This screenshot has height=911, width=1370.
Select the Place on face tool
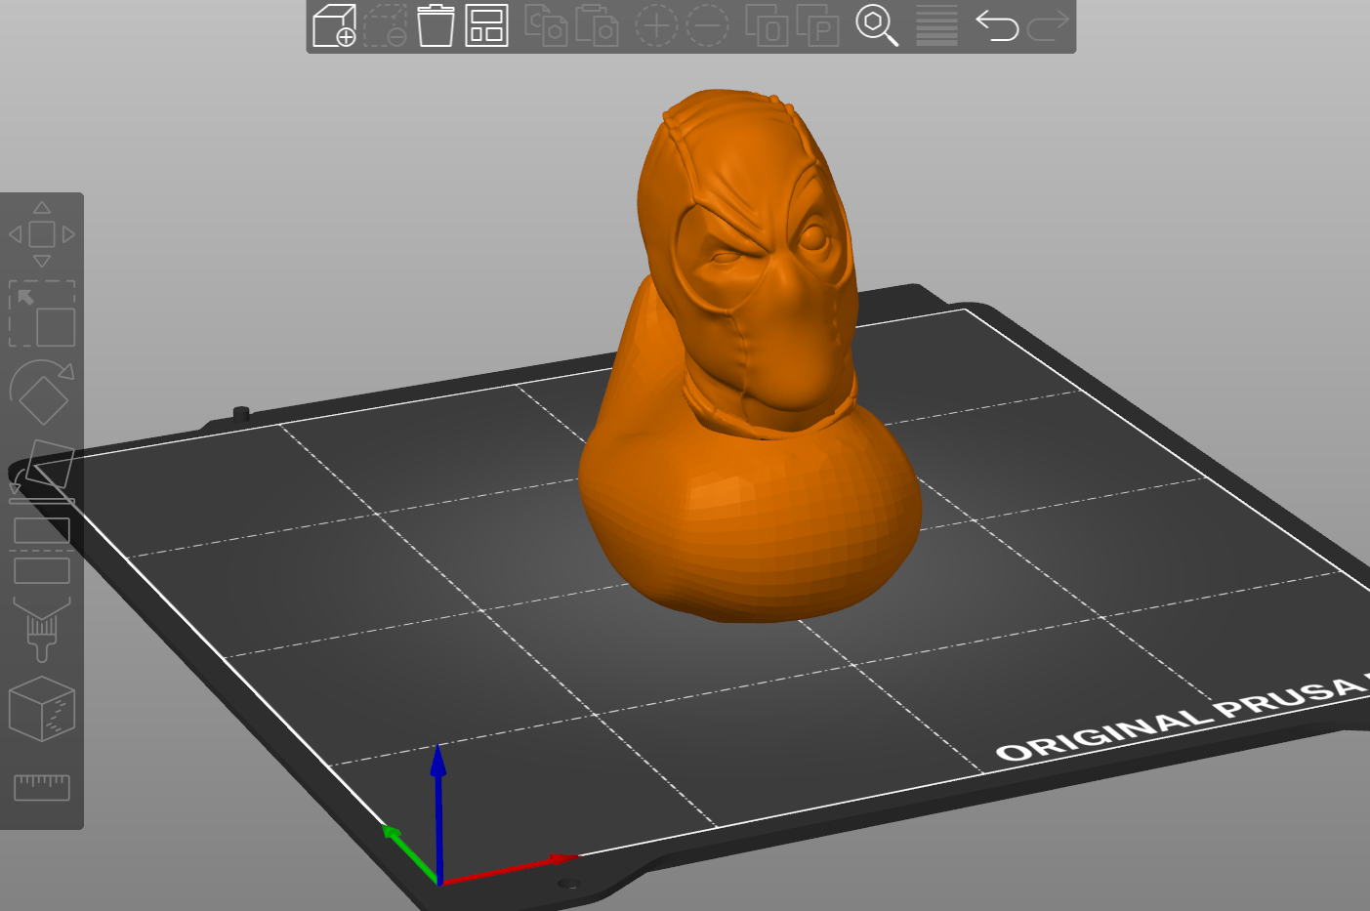tap(42, 472)
